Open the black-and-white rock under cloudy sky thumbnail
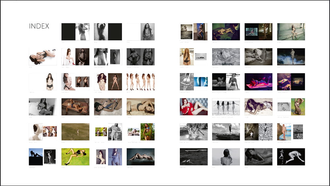 click(226, 132)
